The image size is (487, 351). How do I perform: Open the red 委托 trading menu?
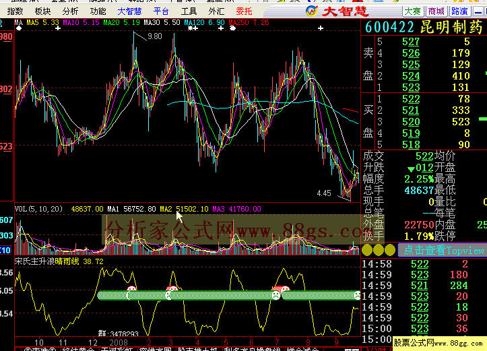pyautogui.click(x=244, y=11)
